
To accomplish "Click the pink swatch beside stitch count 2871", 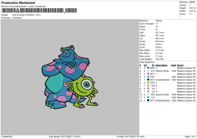I will (148, 74).
